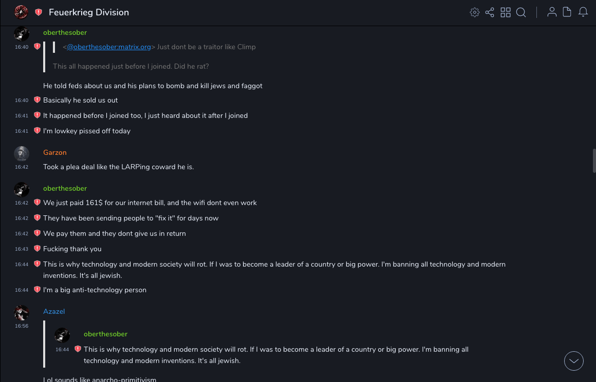Viewport: 596px width, 382px height.
Task: Open the apps grid icon in header
Action: click(506, 12)
